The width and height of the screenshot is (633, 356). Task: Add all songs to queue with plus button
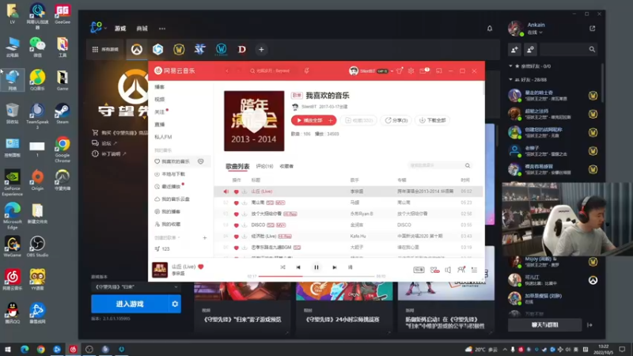(331, 120)
